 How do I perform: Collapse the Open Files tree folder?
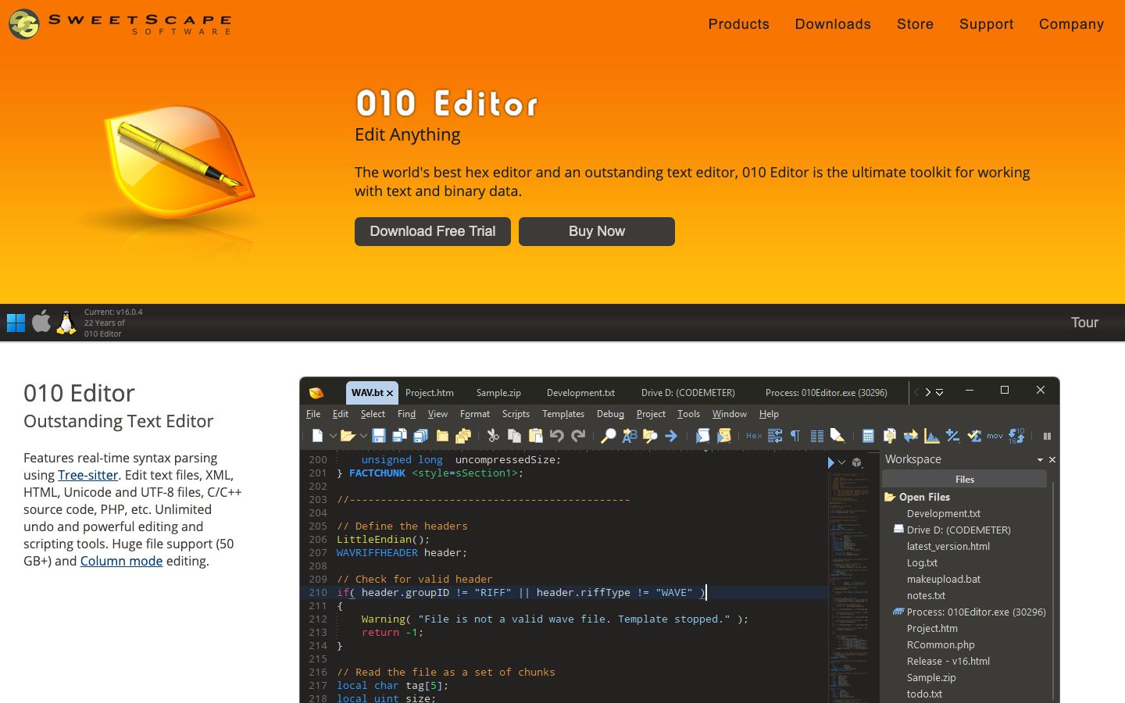click(x=890, y=497)
